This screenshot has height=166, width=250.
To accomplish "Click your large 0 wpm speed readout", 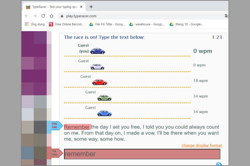I will point(203,51).
